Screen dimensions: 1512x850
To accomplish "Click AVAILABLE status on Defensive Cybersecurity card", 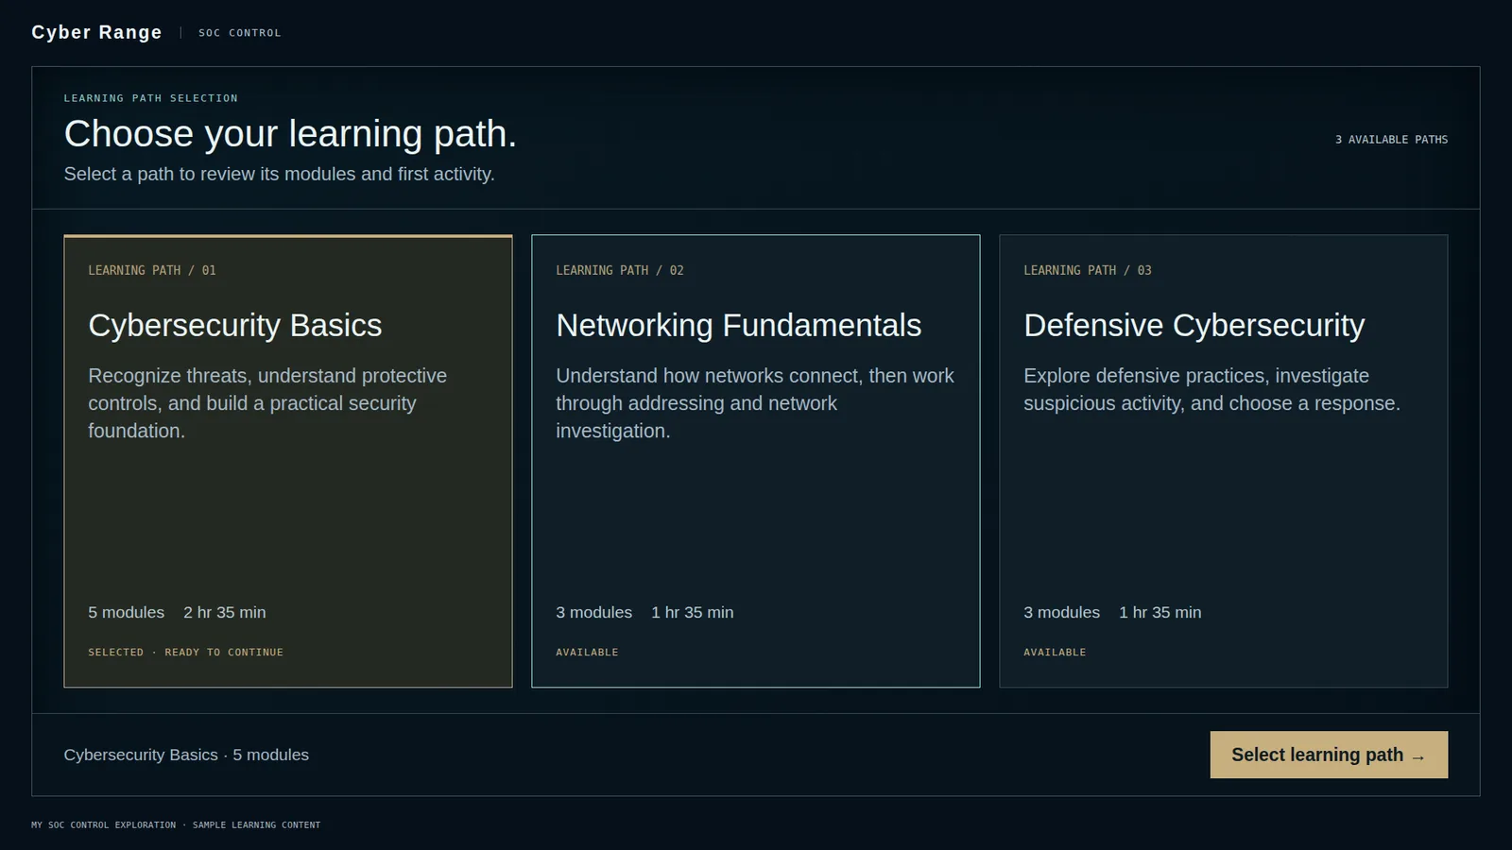I will click(x=1055, y=653).
